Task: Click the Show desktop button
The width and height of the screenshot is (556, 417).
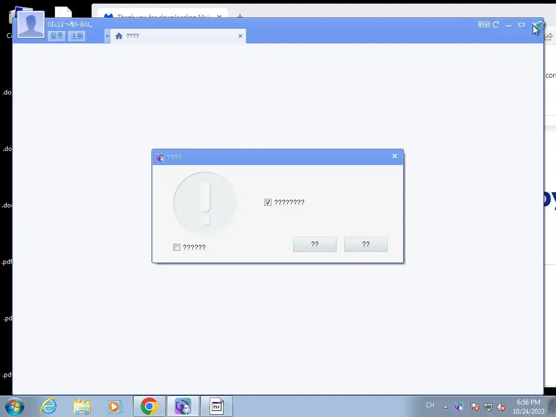Action: coord(552,406)
